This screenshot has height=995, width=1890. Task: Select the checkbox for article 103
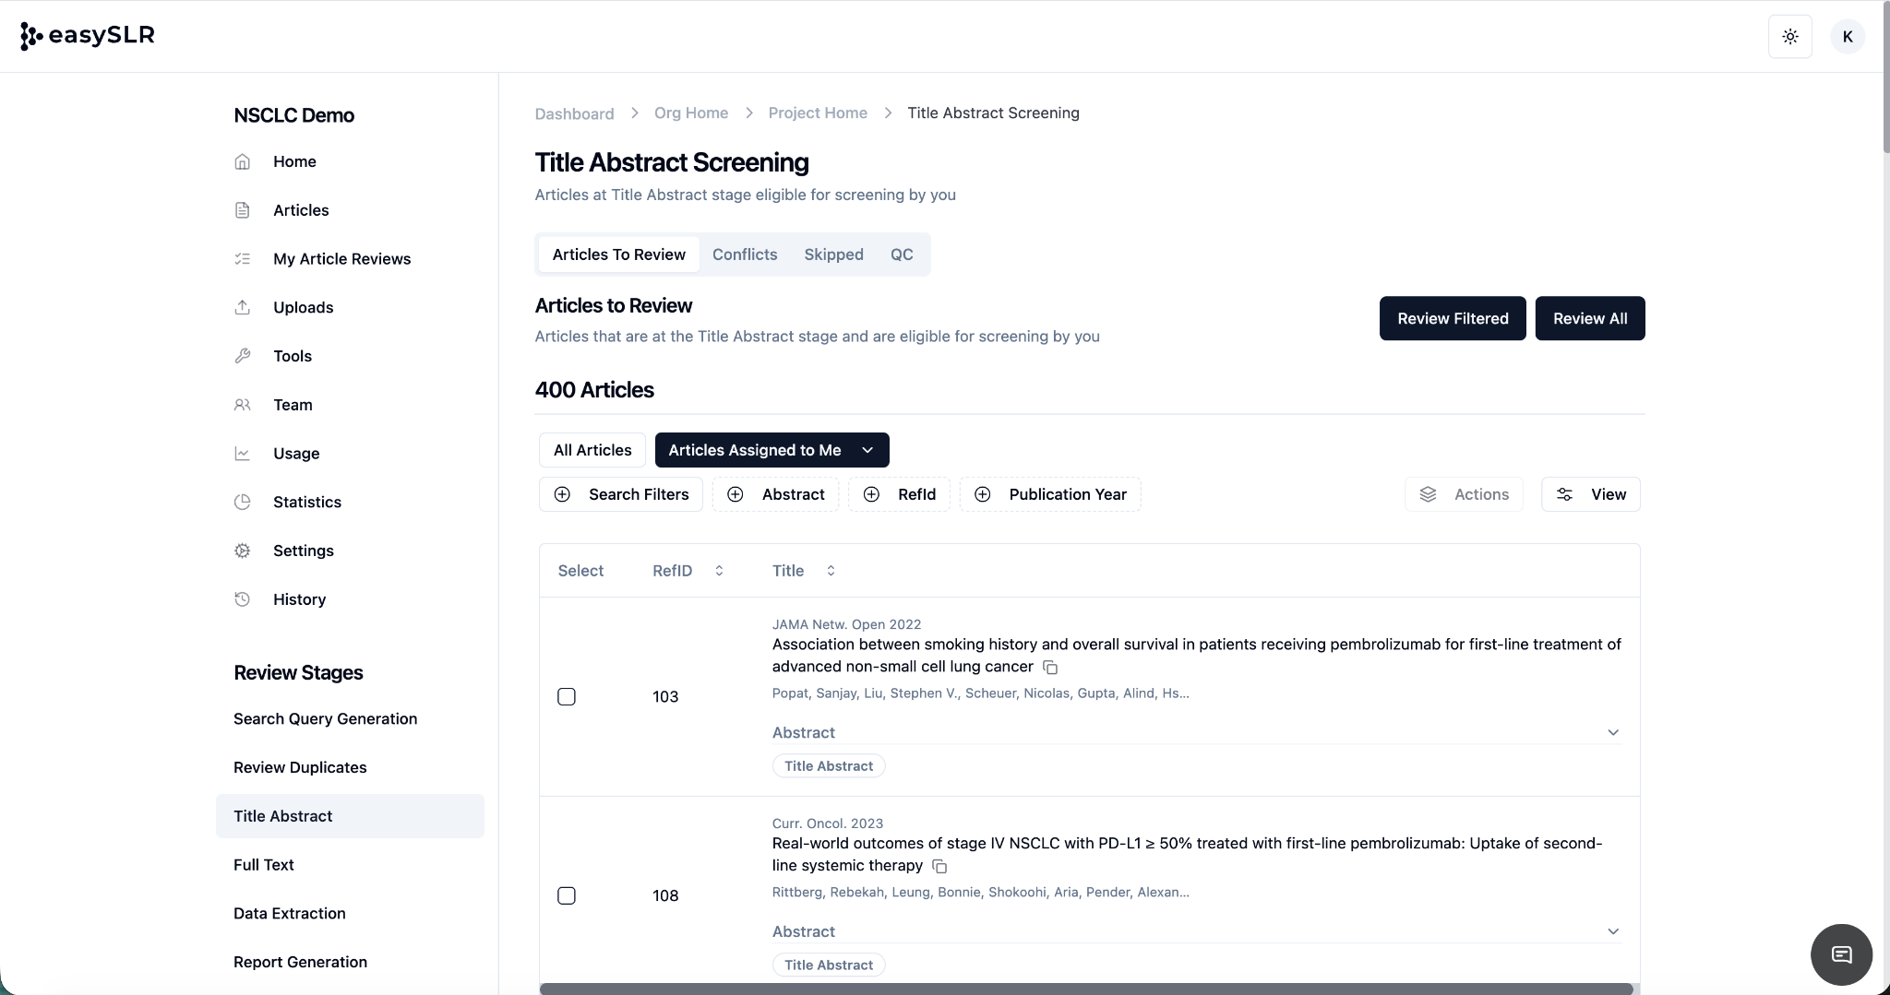(x=567, y=697)
